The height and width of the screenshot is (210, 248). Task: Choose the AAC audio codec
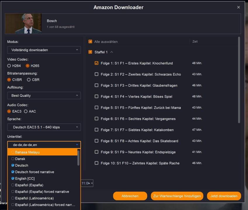click(x=26, y=111)
